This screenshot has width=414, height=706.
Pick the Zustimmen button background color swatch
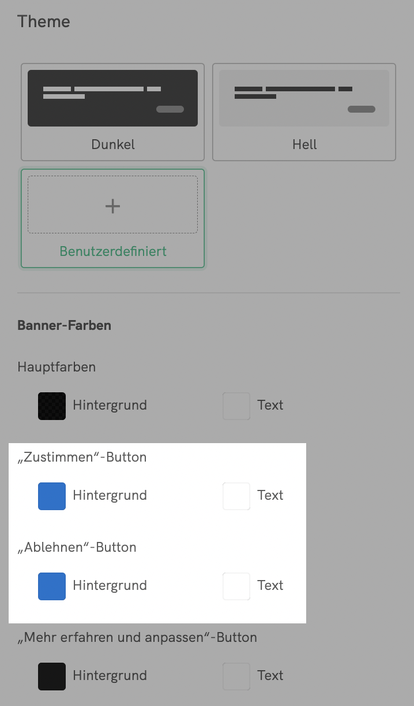coord(52,496)
